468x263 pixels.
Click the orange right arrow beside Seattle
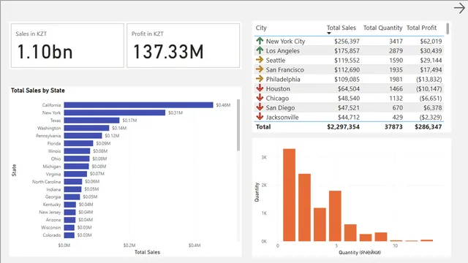point(260,60)
